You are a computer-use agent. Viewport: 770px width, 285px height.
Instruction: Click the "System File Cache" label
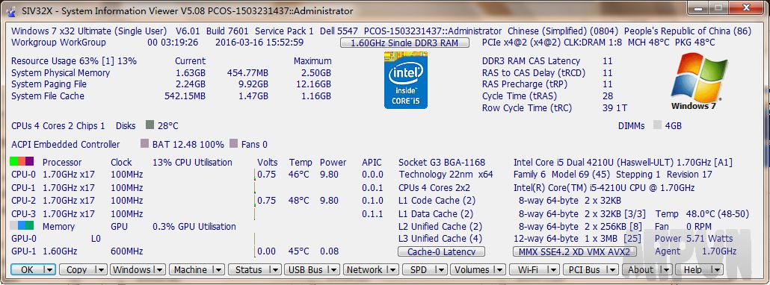pyautogui.click(x=48, y=96)
